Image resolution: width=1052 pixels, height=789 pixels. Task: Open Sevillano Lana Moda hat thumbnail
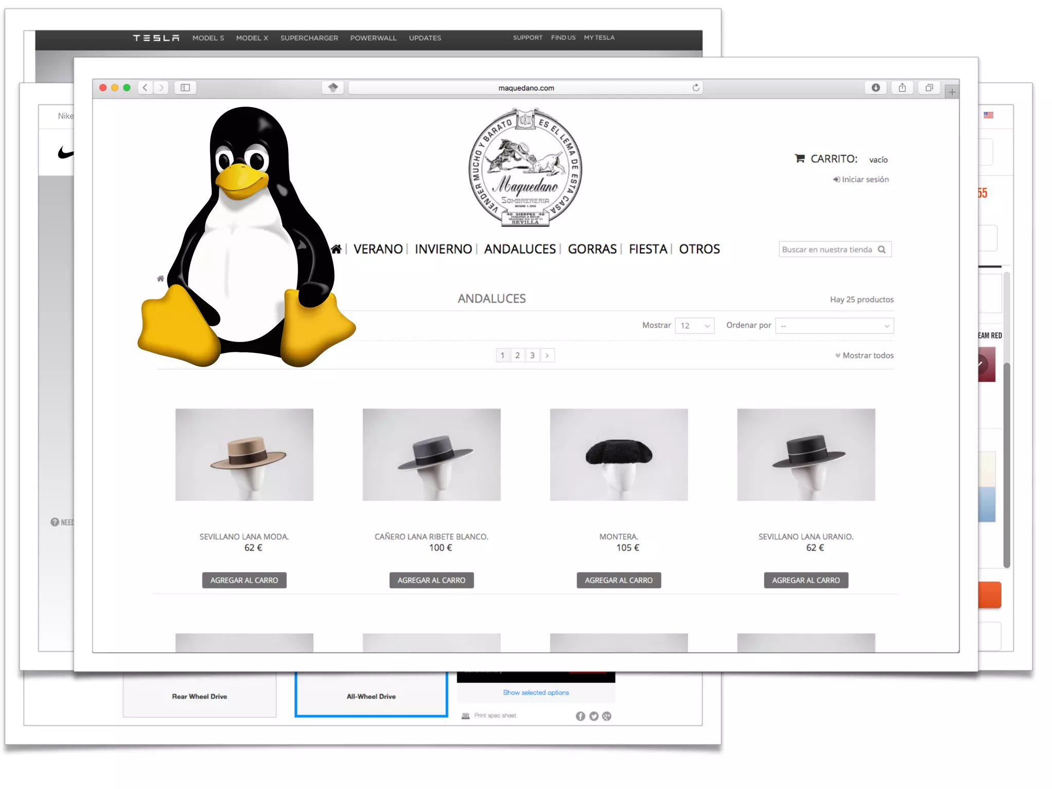click(244, 455)
